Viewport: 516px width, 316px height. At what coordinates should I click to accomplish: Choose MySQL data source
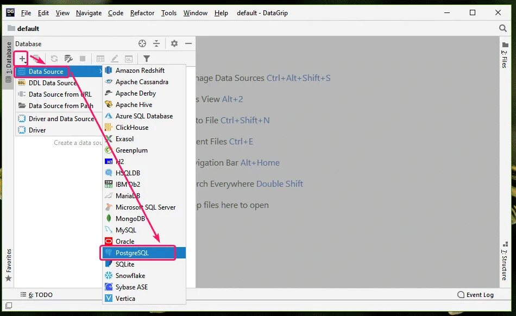click(144, 230)
